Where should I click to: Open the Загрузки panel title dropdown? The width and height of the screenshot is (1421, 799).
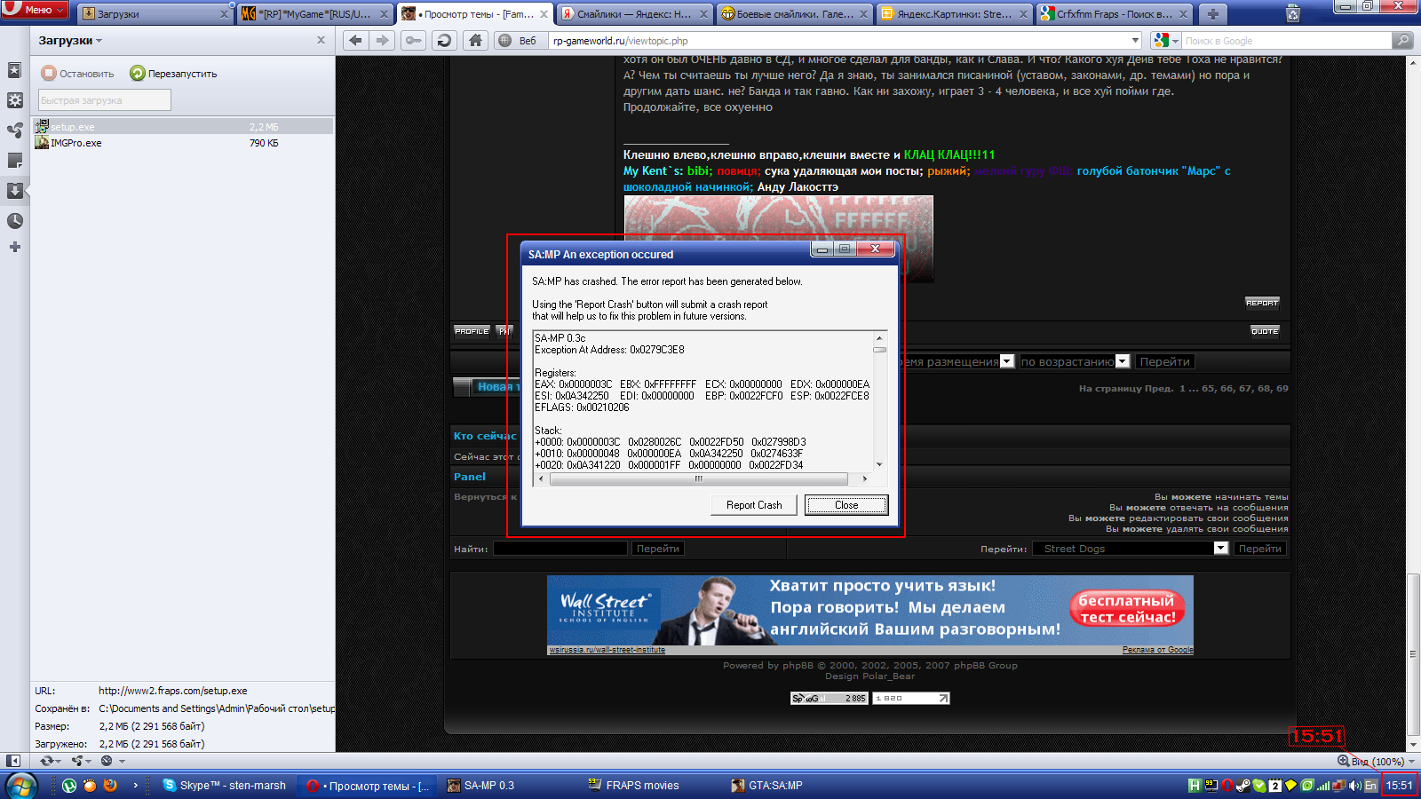coord(70,41)
